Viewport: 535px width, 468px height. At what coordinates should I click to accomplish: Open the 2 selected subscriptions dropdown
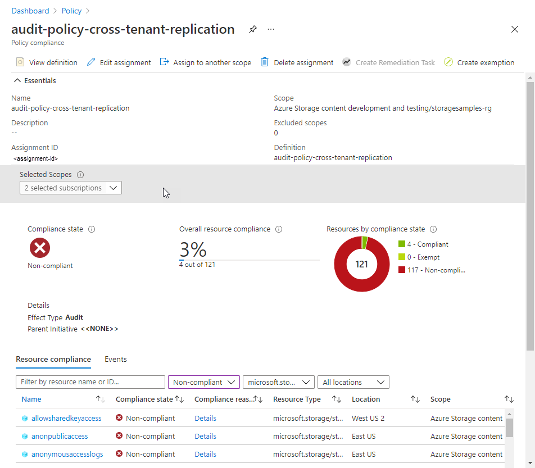coord(70,188)
